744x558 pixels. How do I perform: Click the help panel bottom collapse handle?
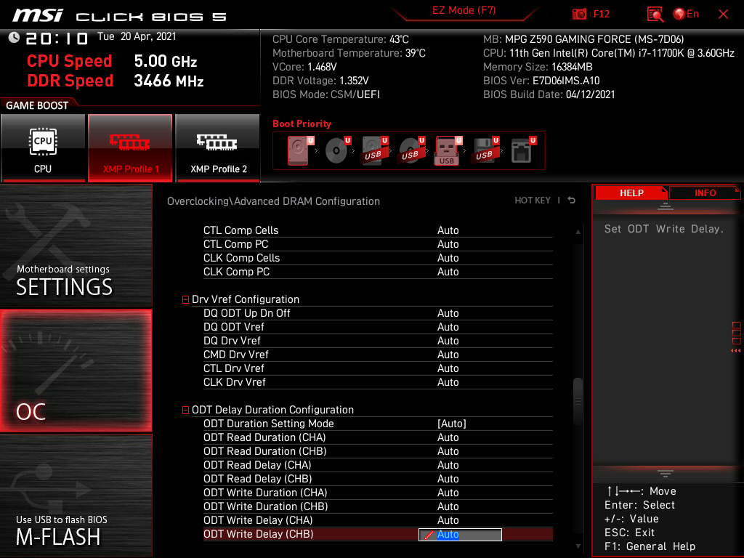[666, 474]
